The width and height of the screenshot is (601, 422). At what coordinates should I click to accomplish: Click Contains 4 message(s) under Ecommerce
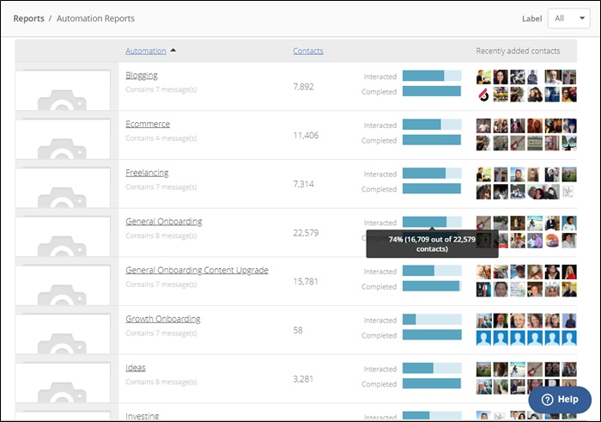(161, 138)
